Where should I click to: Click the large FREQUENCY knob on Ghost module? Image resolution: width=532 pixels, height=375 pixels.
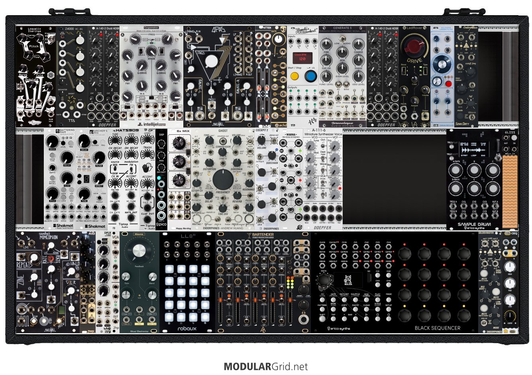(223, 179)
